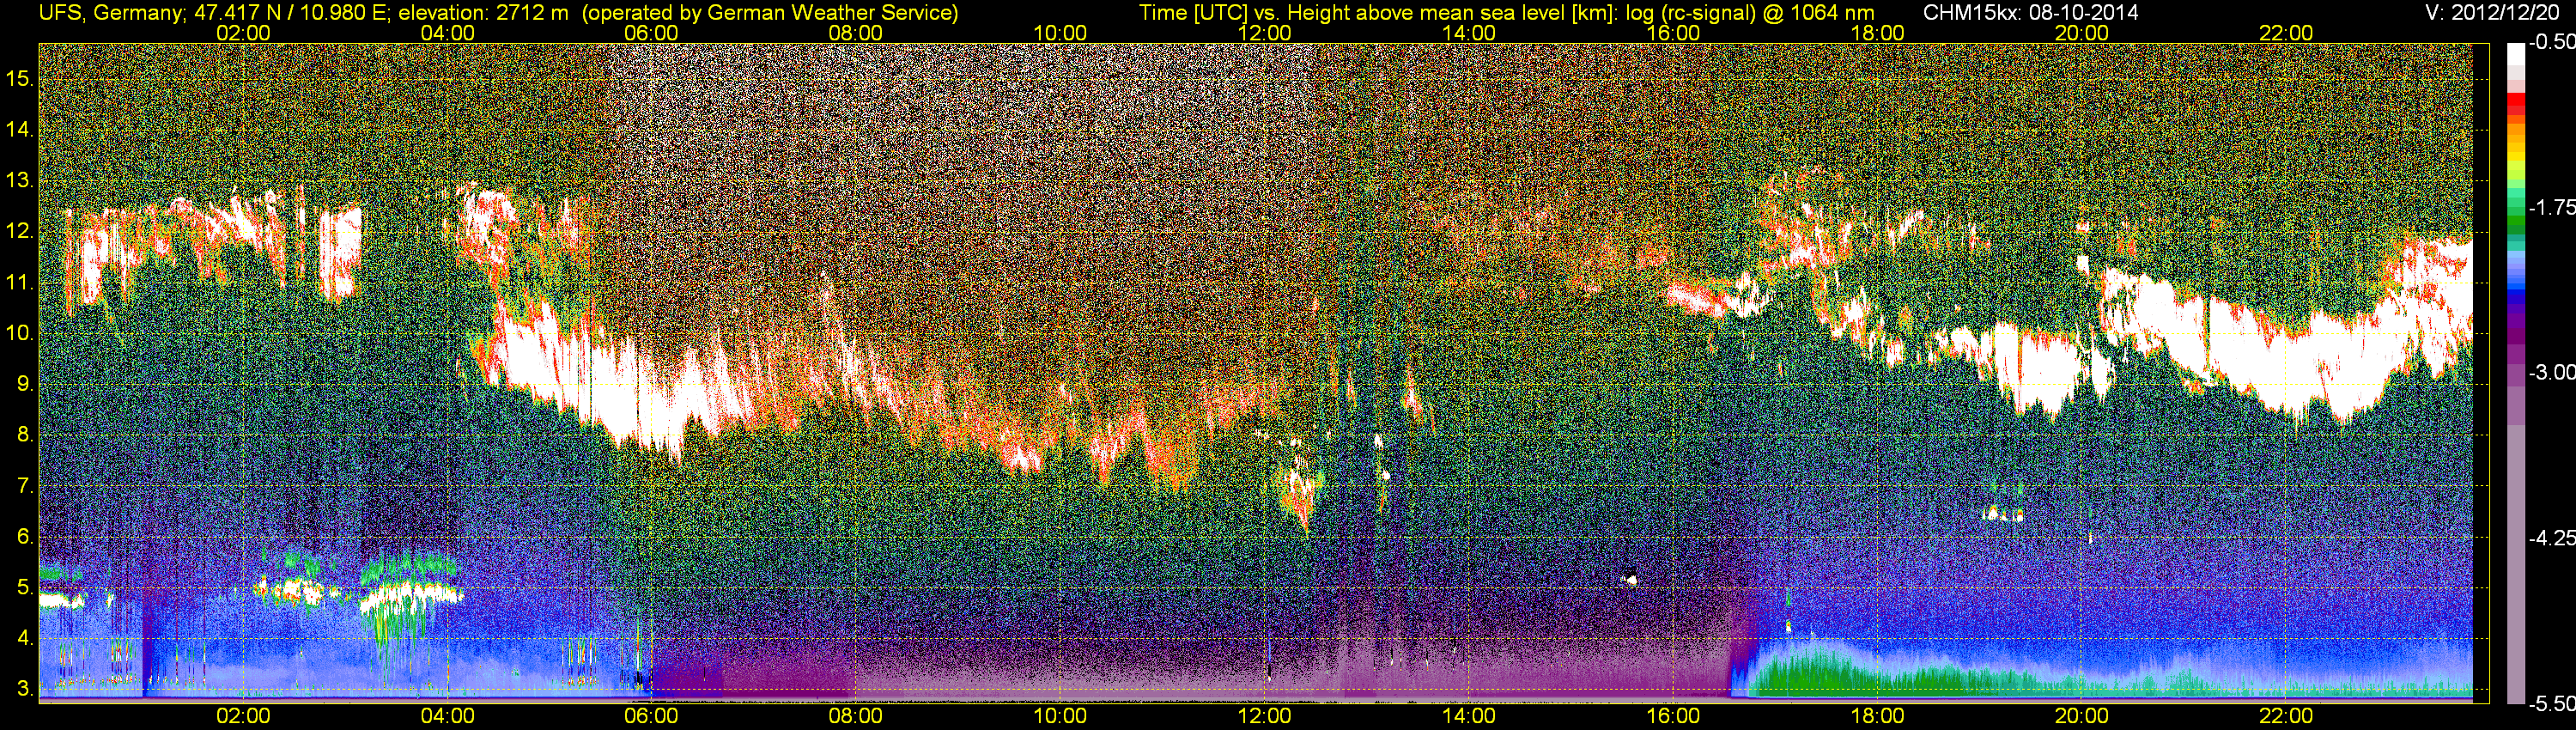
Task: Click the '10:00' label on the top time axis
Action: pyautogui.click(x=1060, y=32)
